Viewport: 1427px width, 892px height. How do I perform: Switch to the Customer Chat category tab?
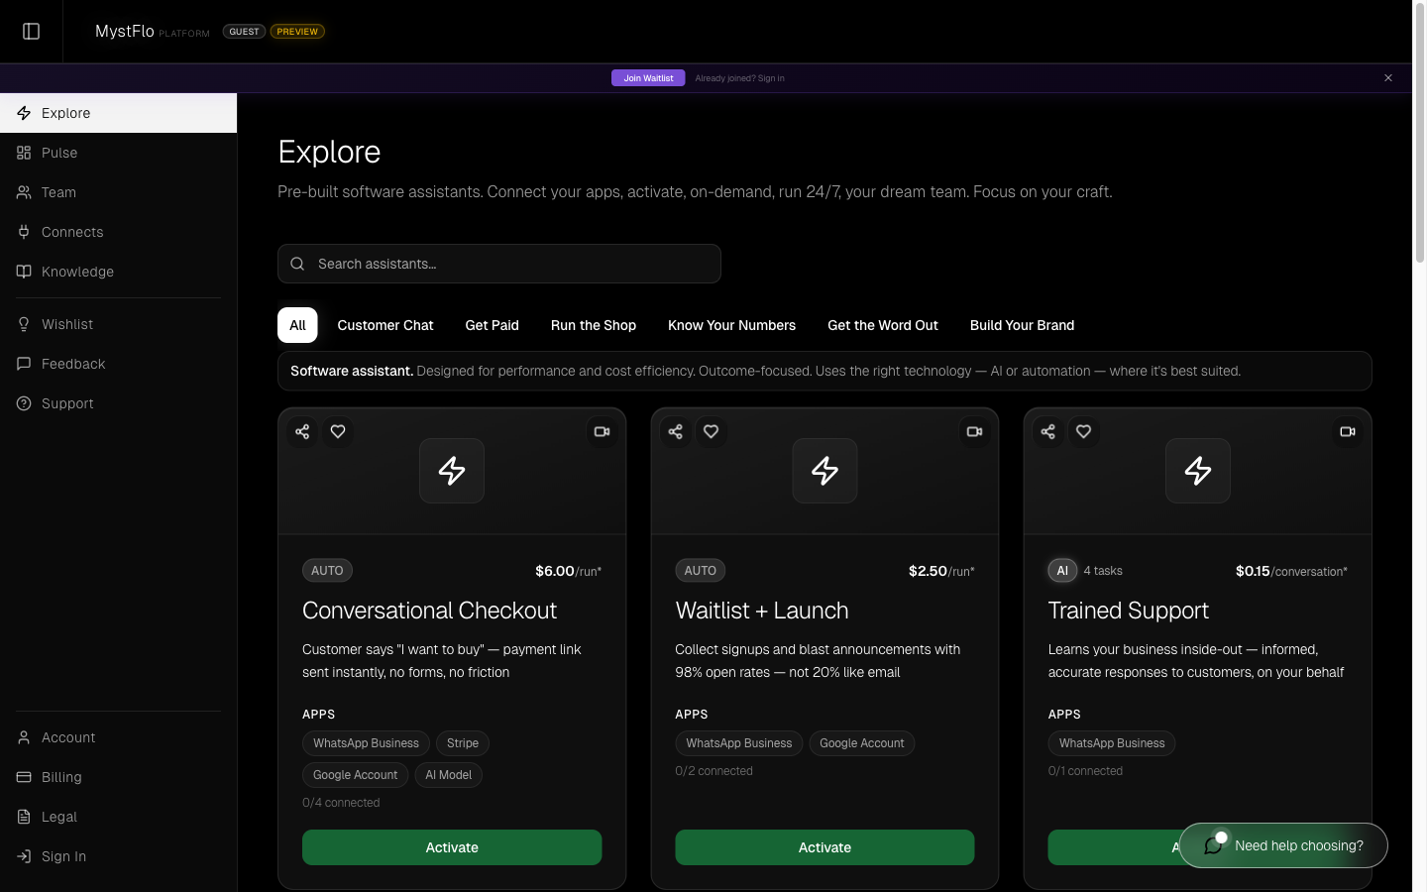[385, 325]
